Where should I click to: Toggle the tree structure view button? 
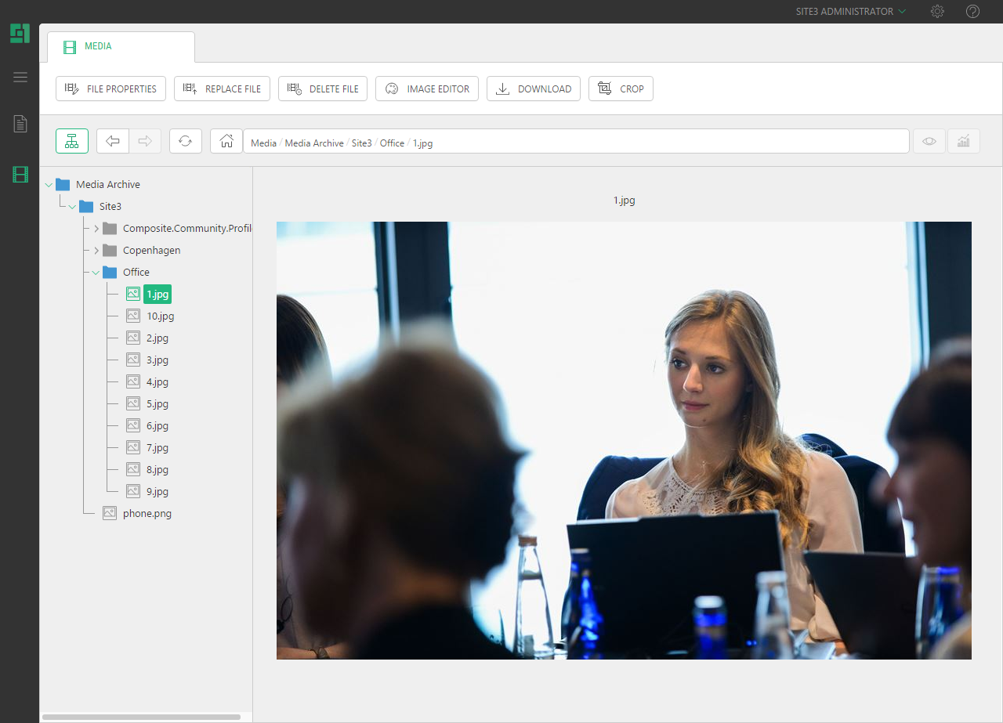(72, 141)
